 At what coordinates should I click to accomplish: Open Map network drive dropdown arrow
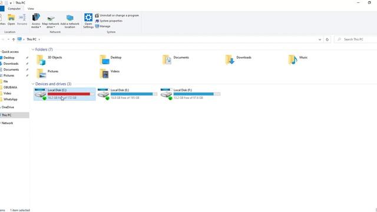point(54,28)
